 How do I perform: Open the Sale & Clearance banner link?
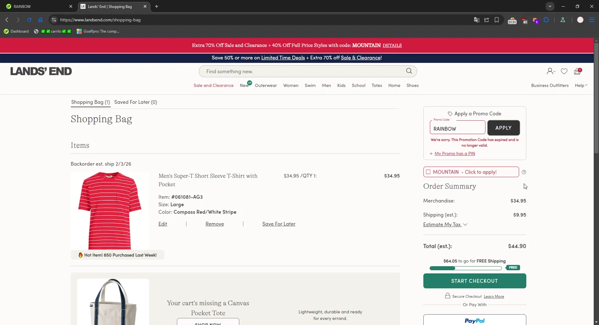click(x=361, y=58)
